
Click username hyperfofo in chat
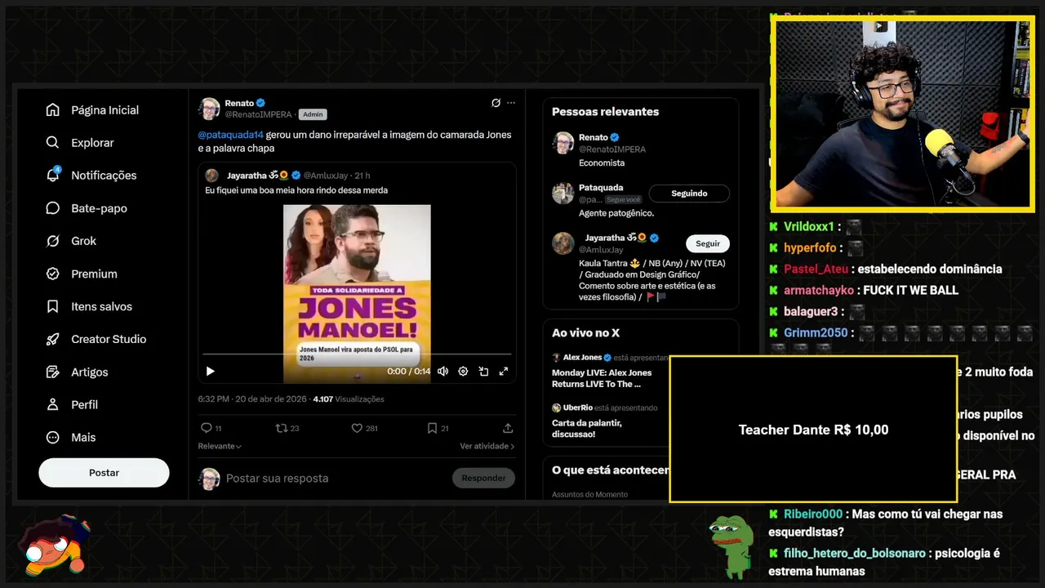(810, 247)
